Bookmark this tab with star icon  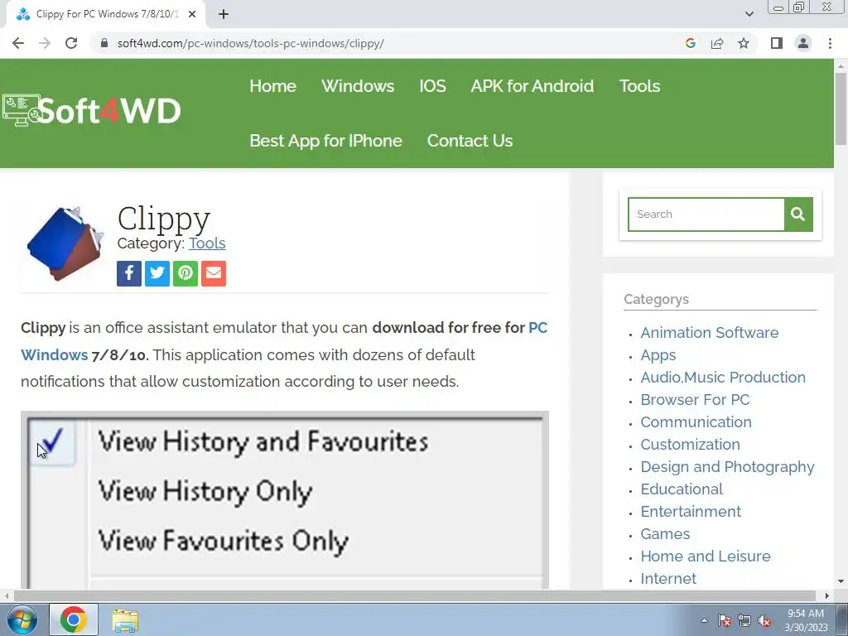coord(744,43)
